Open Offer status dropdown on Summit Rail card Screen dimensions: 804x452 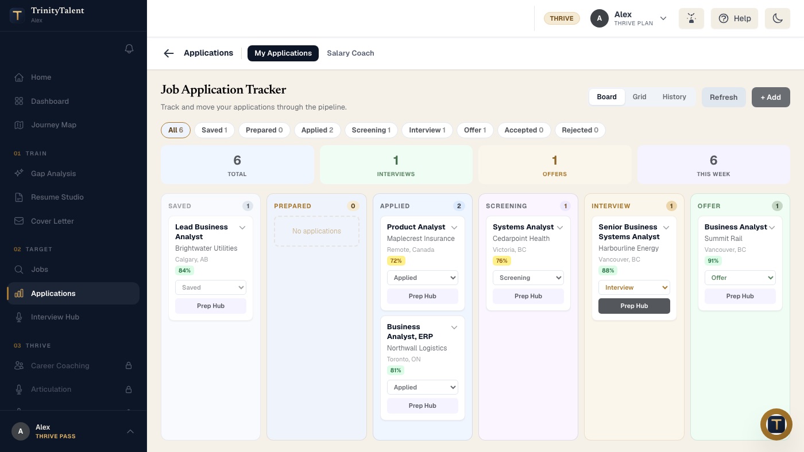click(x=740, y=278)
